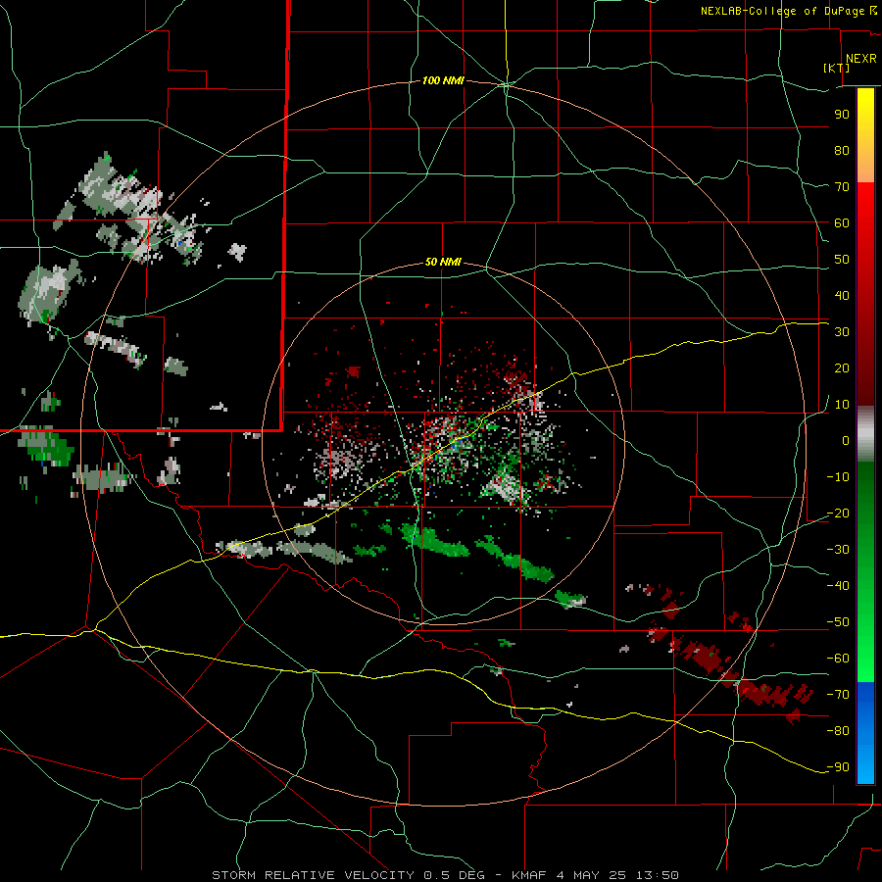Select the 100 NMI range ring label
Viewport: 882px width, 882px height.
(443, 81)
